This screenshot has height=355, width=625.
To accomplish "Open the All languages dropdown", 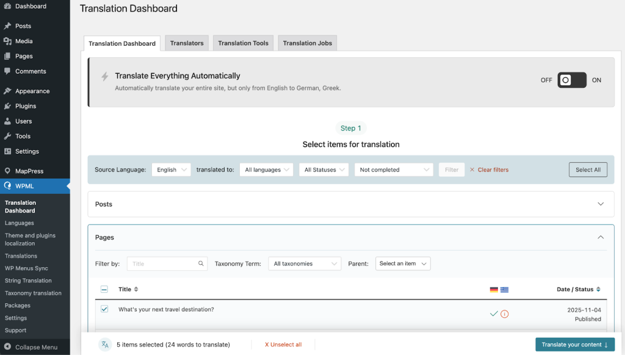I will tap(266, 170).
